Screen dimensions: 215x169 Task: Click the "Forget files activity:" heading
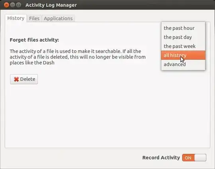point(34,40)
